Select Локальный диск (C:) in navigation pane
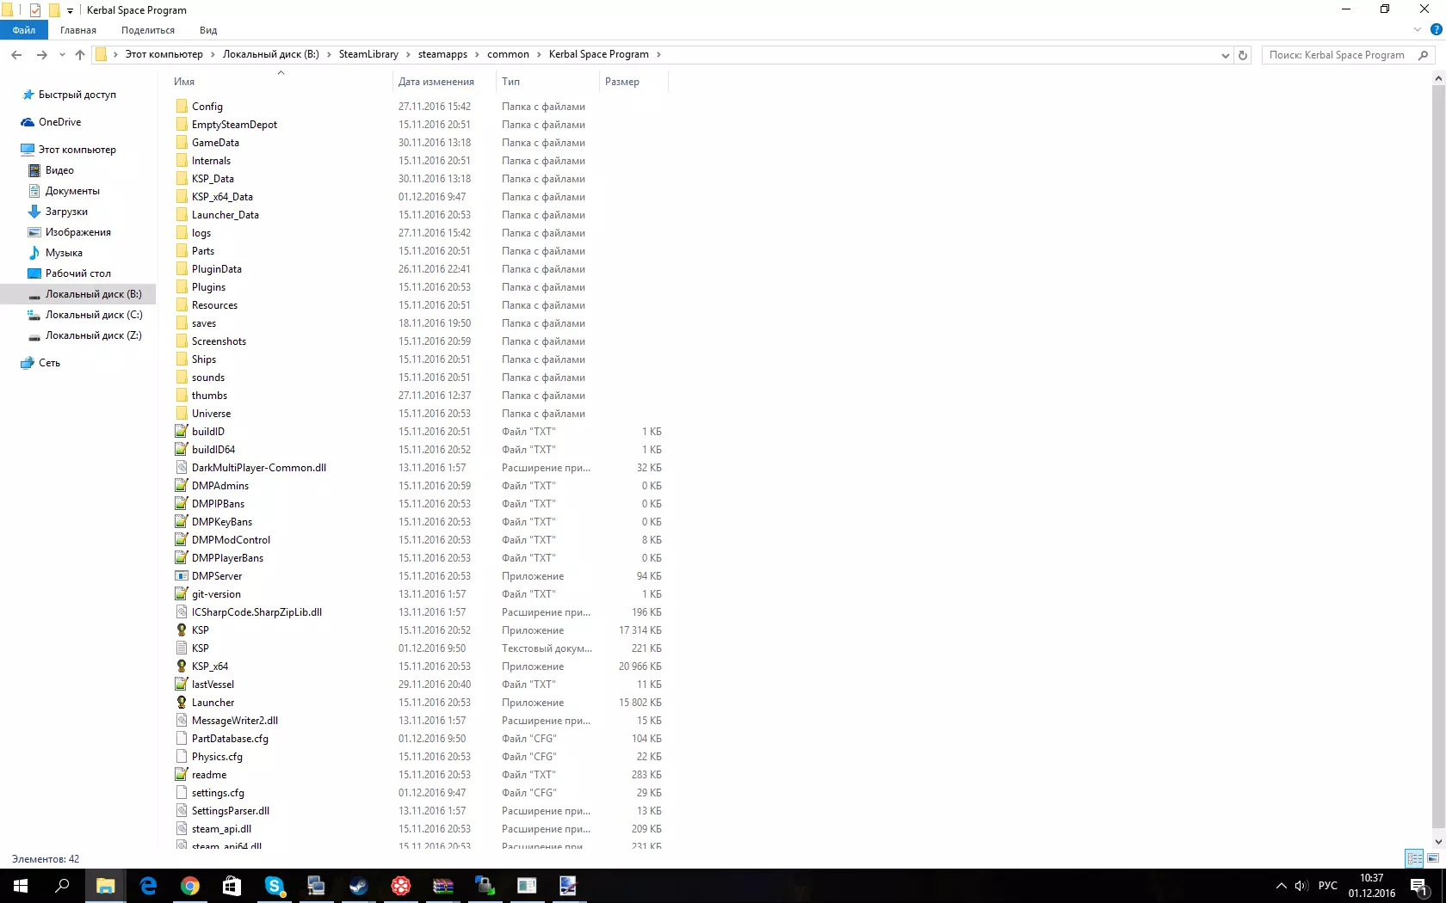Image resolution: width=1446 pixels, height=903 pixels. pyautogui.click(x=94, y=315)
